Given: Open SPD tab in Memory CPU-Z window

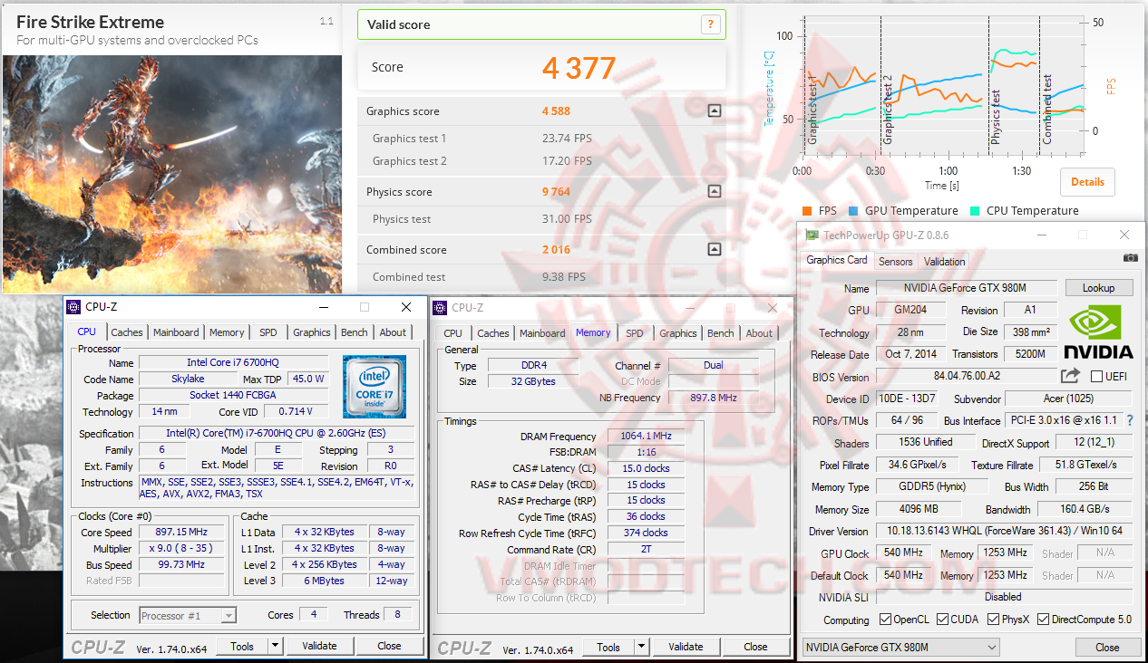Looking at the screenshot, I should pos(635,333).
